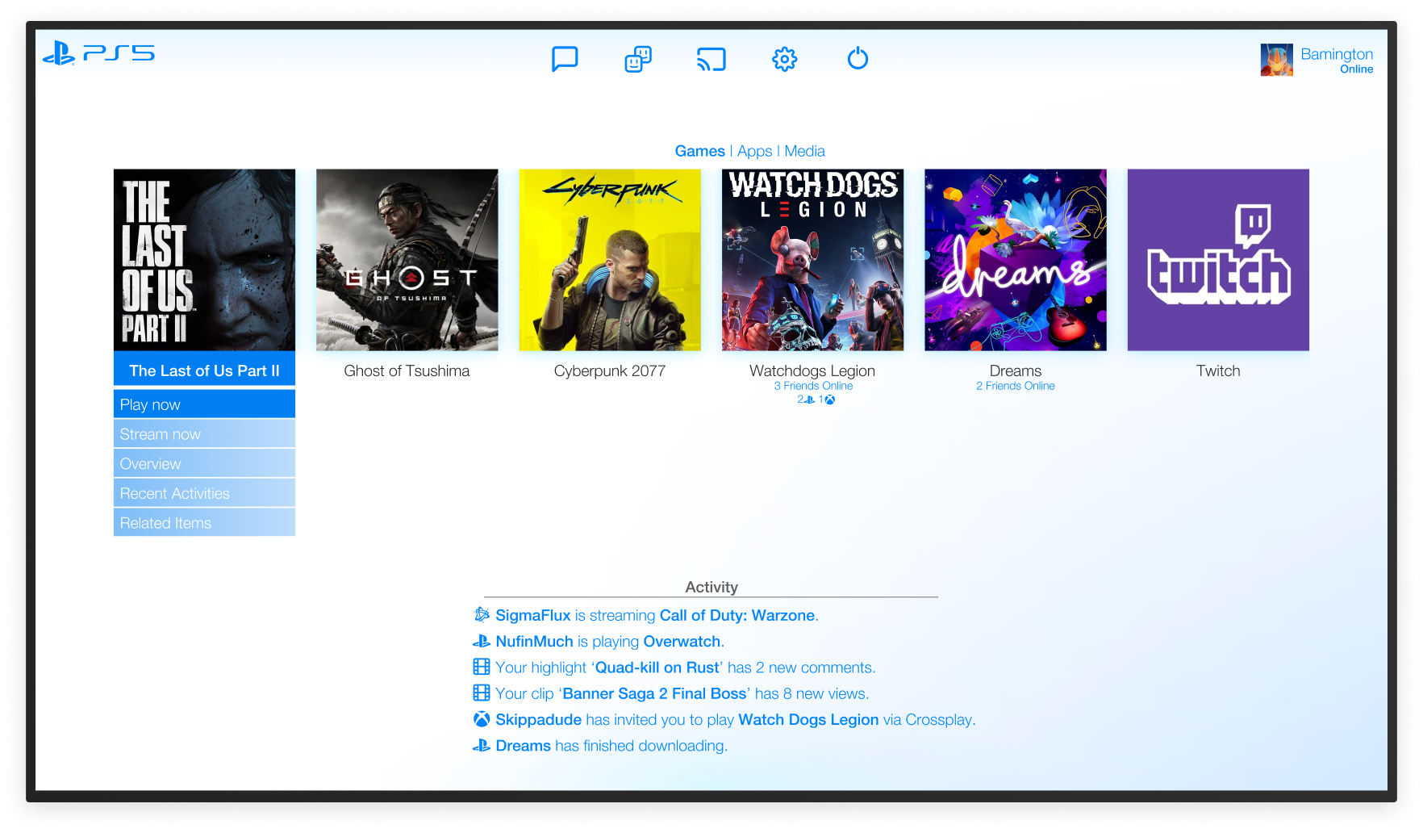Click the Twitch title label
Screen dimensions: 1423x833
pos(1218,370)
